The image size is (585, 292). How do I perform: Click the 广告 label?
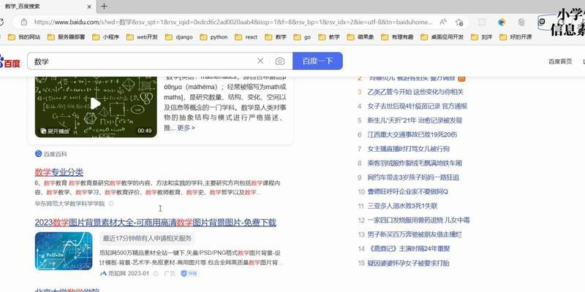coord(170,274)
